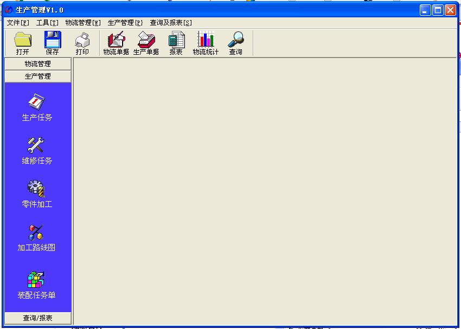Screen dimensions: 461x329
Task: Click the 保存 floppy disk icon
Action: (x=53, y=43)
